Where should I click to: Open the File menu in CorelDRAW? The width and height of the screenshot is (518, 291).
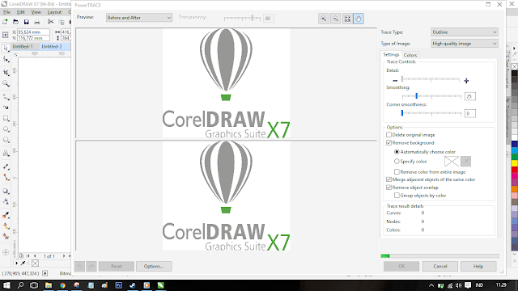pyautogui.click(x=7, y=12)
